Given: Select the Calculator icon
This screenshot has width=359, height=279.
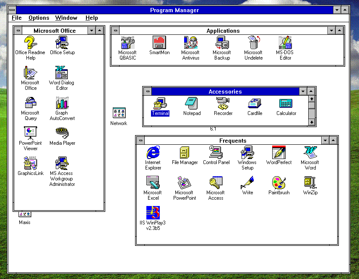Looking at the screenshot, I should (286, 104).
